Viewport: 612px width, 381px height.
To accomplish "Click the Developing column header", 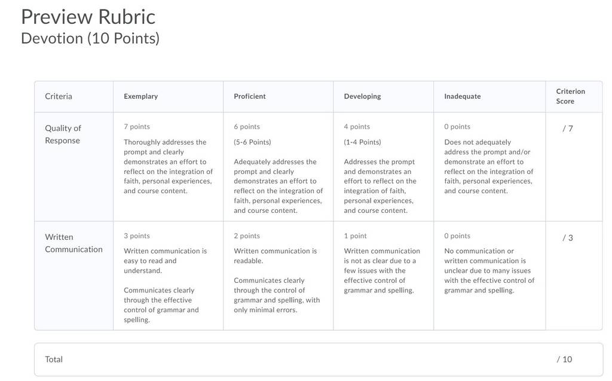I will click(x=362, y=96).
